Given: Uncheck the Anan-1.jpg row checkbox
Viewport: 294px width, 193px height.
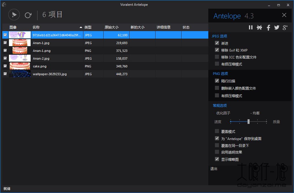Looking at the screenshot, I should [5, 43].
